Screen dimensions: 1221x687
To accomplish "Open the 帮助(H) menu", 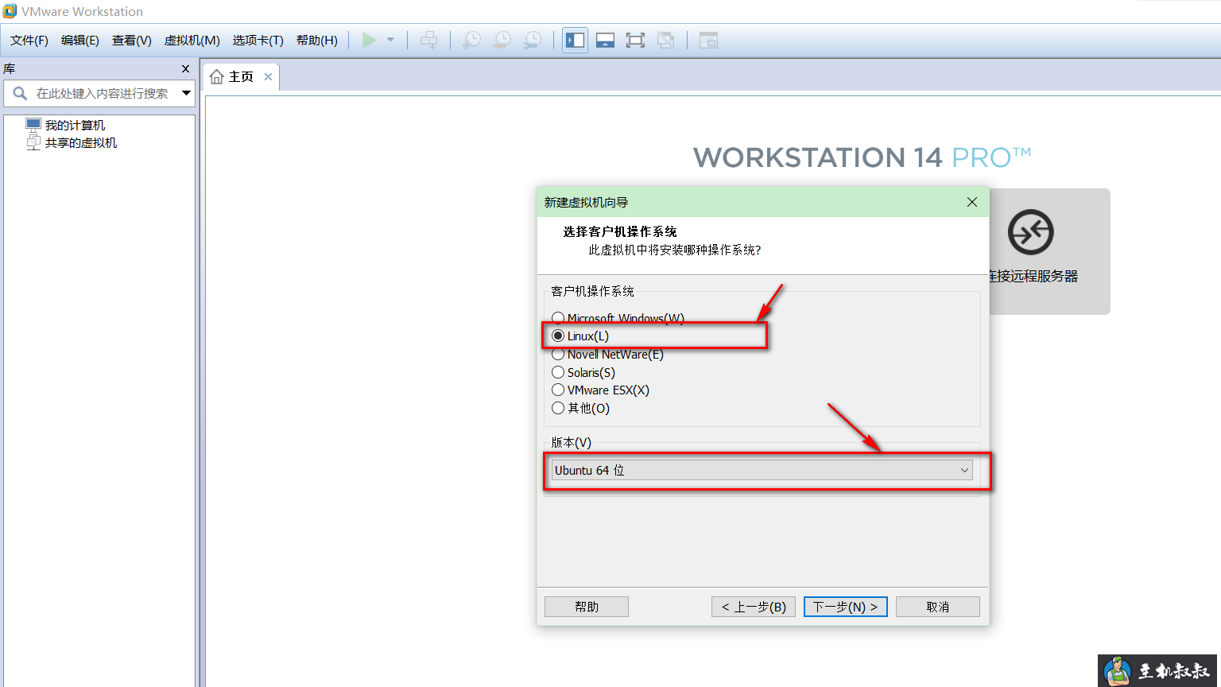I will point(317,40).
